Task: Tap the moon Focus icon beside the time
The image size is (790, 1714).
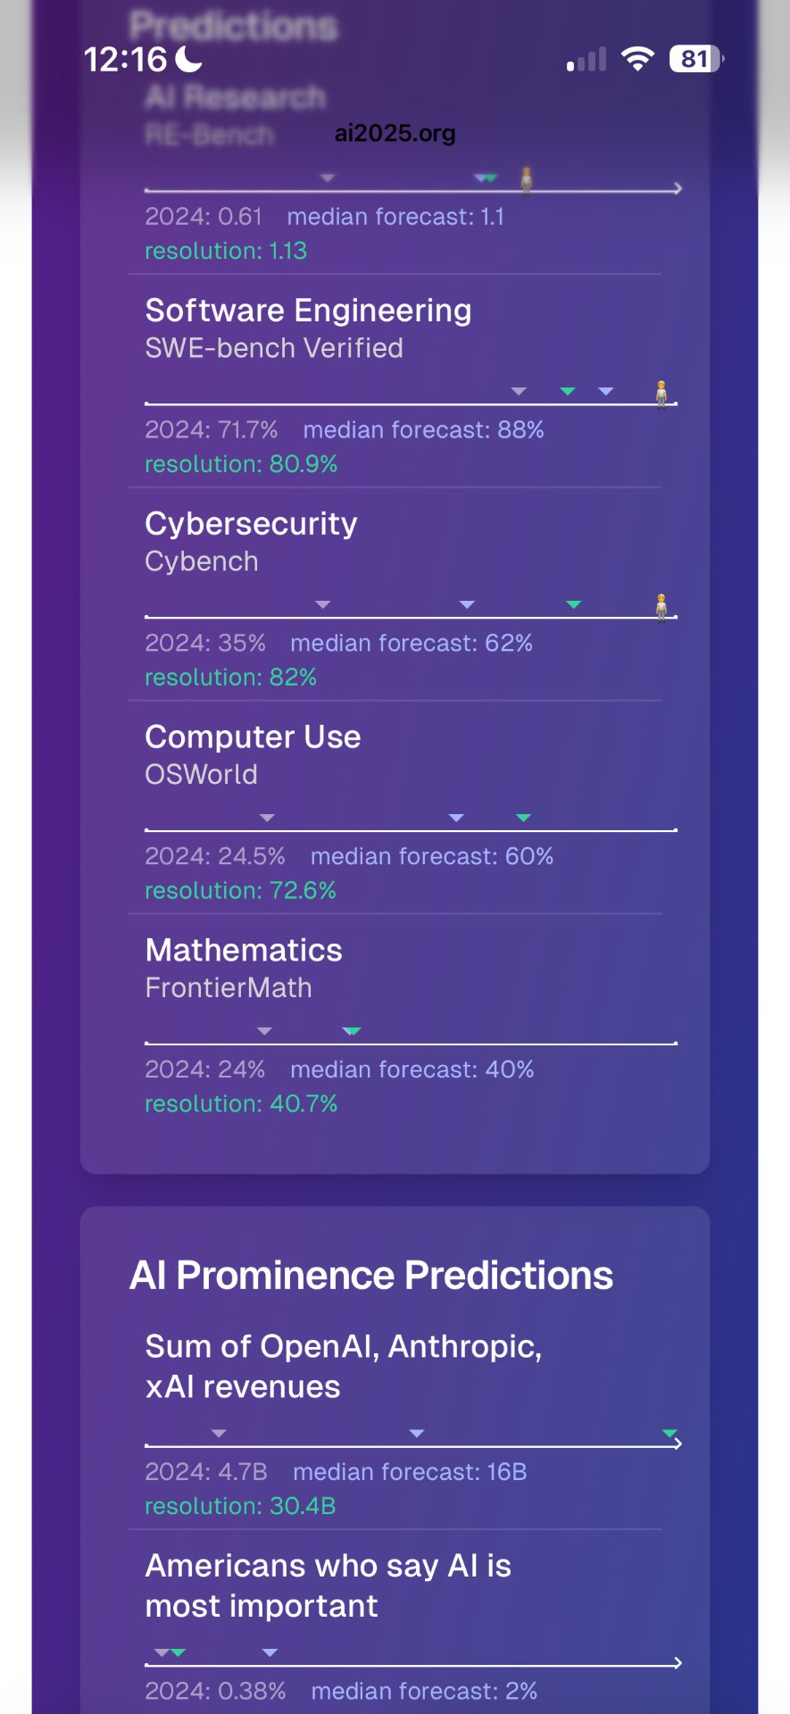Action: (x=188, y=59)
